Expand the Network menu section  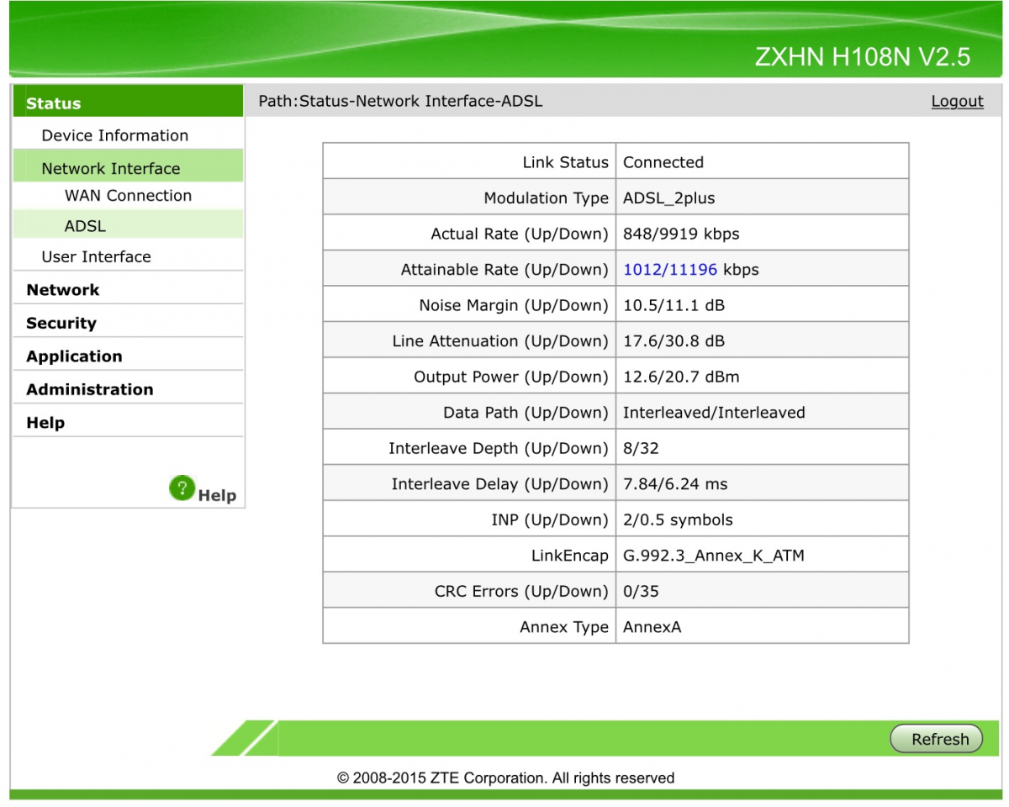click(x=63, y=290)
